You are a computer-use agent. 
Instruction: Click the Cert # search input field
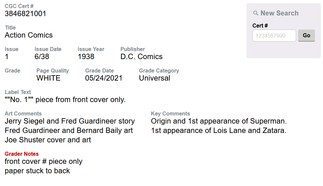tap(274, 36)
